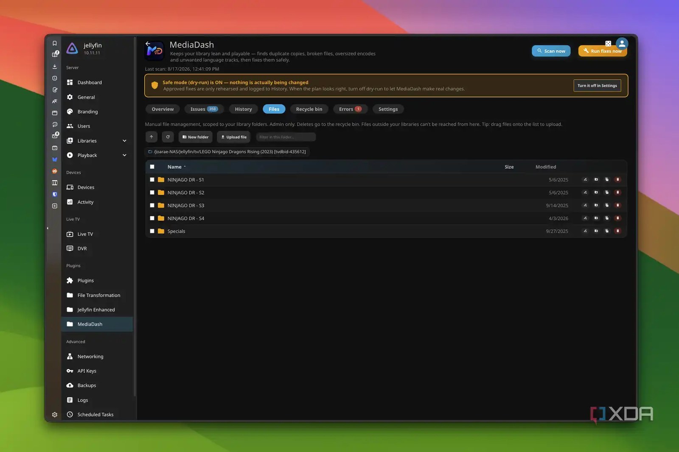The height and width of the screenshot is (452, 679).
Task: Open browser settings gear in sidebar
Action: coord(55,415)
